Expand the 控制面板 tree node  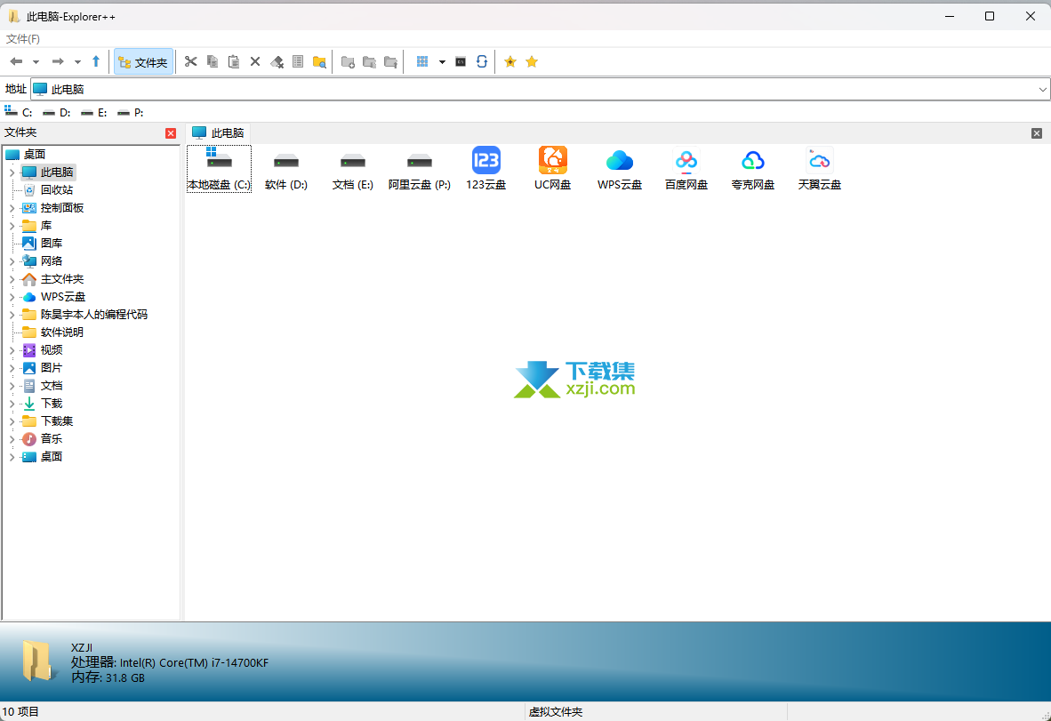coord(12,208)
